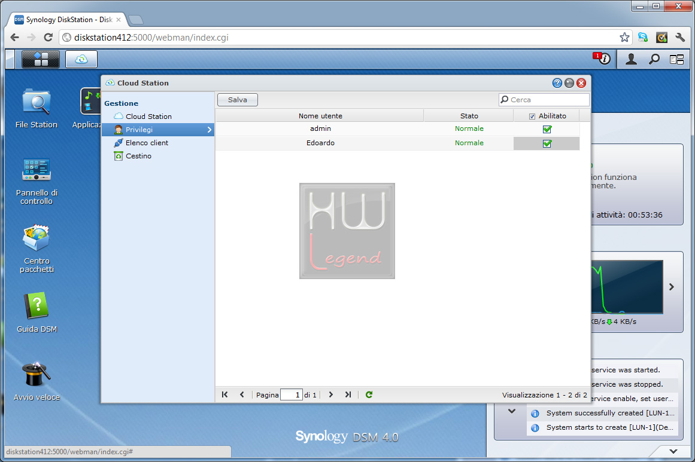Go to next page of user list

pyautogui.click(x=330, y=394)
